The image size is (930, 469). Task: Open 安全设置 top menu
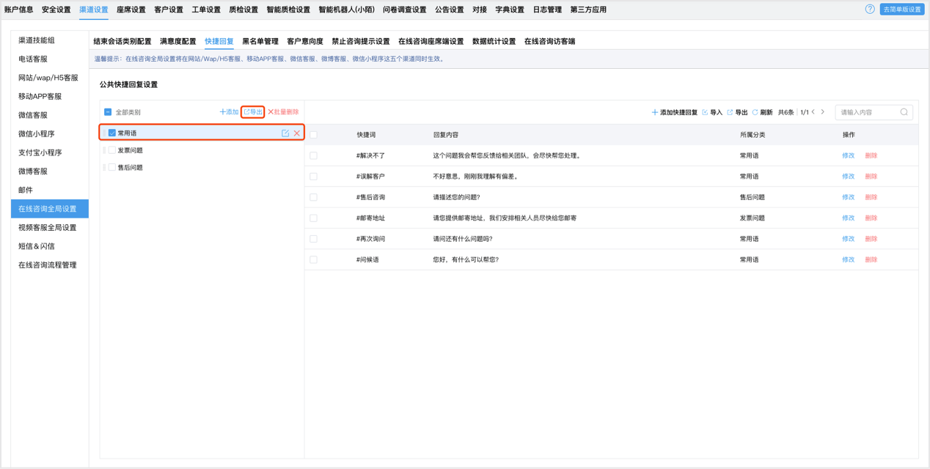56,10
